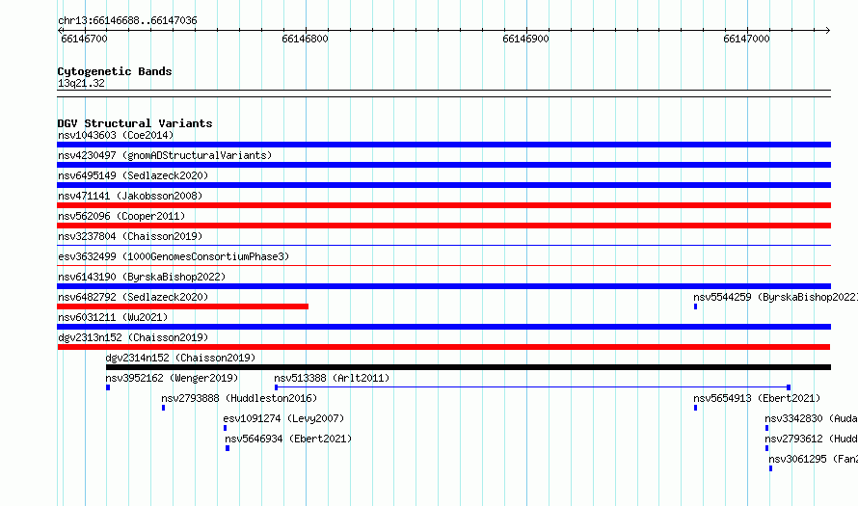This screenshot has height=506, width=858.
Task: Click the blue bar for nsv4230497
Action: 443,165
